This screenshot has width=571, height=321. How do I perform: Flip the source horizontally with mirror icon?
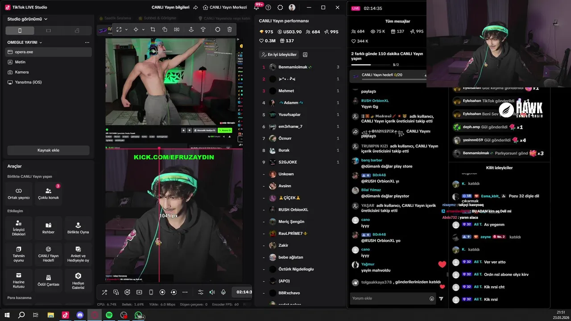[x=177, y=29]
